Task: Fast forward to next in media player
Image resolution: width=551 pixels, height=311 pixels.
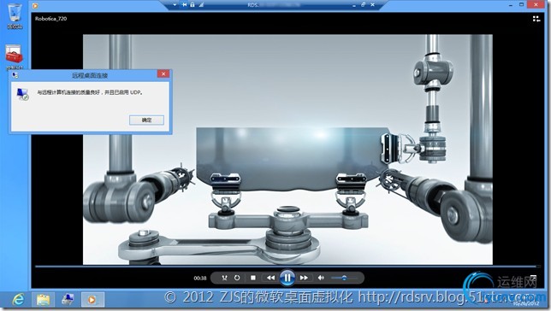Action: tap(304, 278)
